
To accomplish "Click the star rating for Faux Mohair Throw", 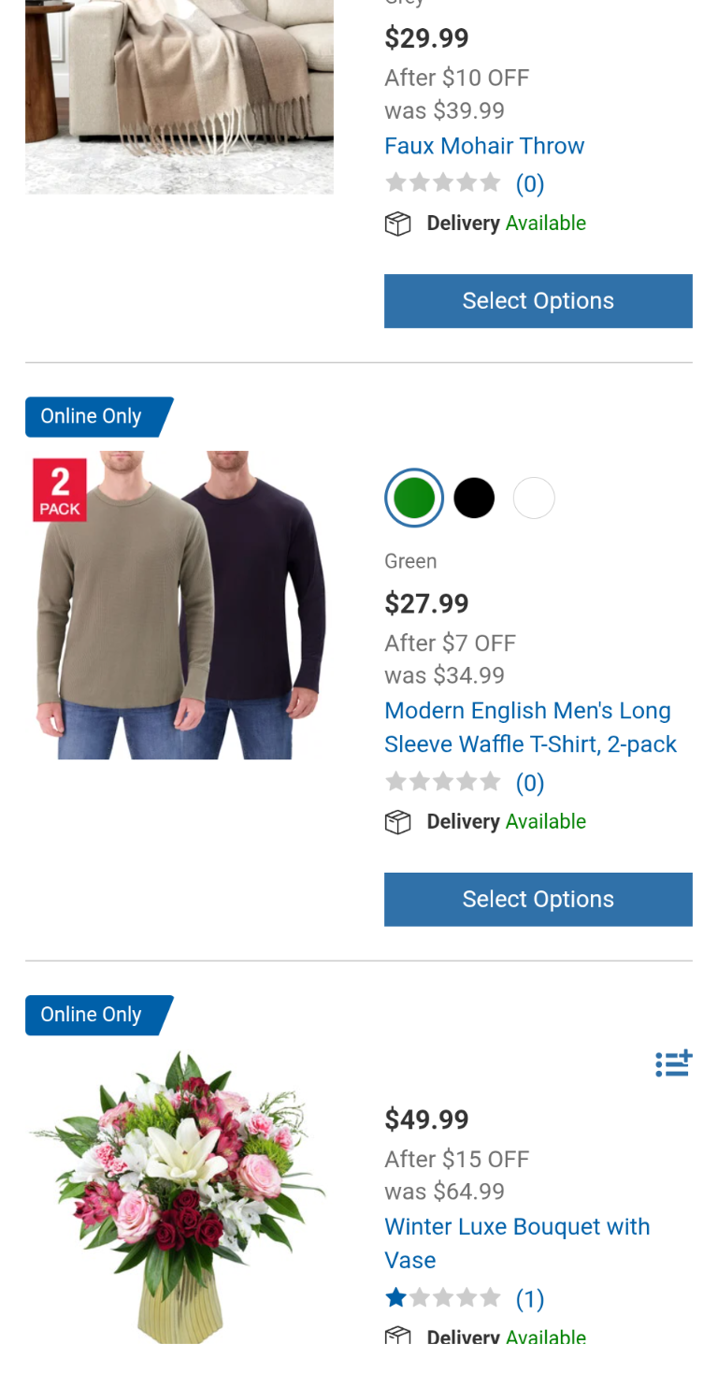I will coord(443,183).
